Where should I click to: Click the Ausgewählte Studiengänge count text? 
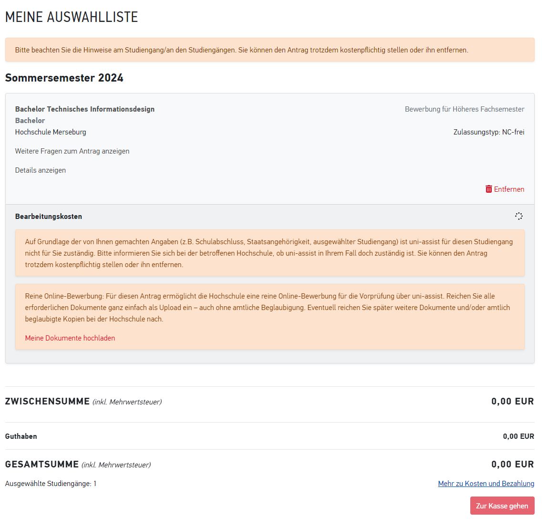point(51,484)
